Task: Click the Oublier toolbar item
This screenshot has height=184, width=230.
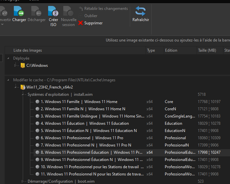Action: (88, 16)
